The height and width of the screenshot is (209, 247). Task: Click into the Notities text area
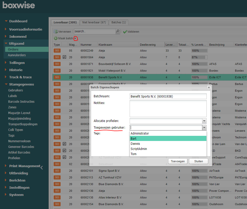[168, 108]
